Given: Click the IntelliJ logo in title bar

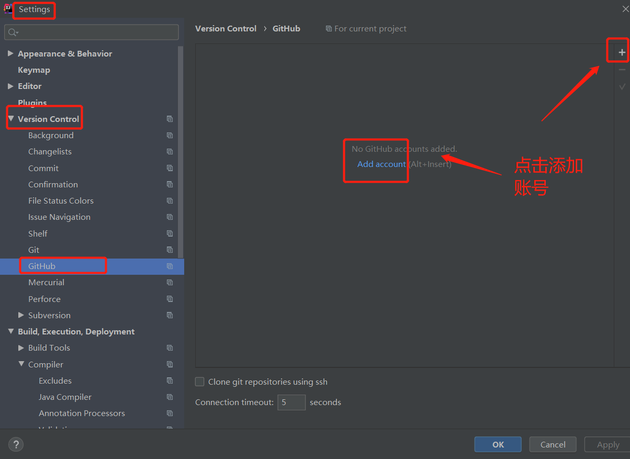Looking at the screenshot, I should coord(8,8).
